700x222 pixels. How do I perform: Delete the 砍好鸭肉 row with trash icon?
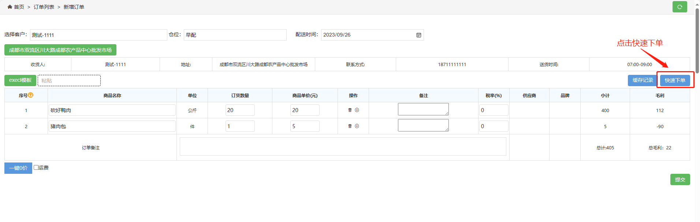point(350,110)
